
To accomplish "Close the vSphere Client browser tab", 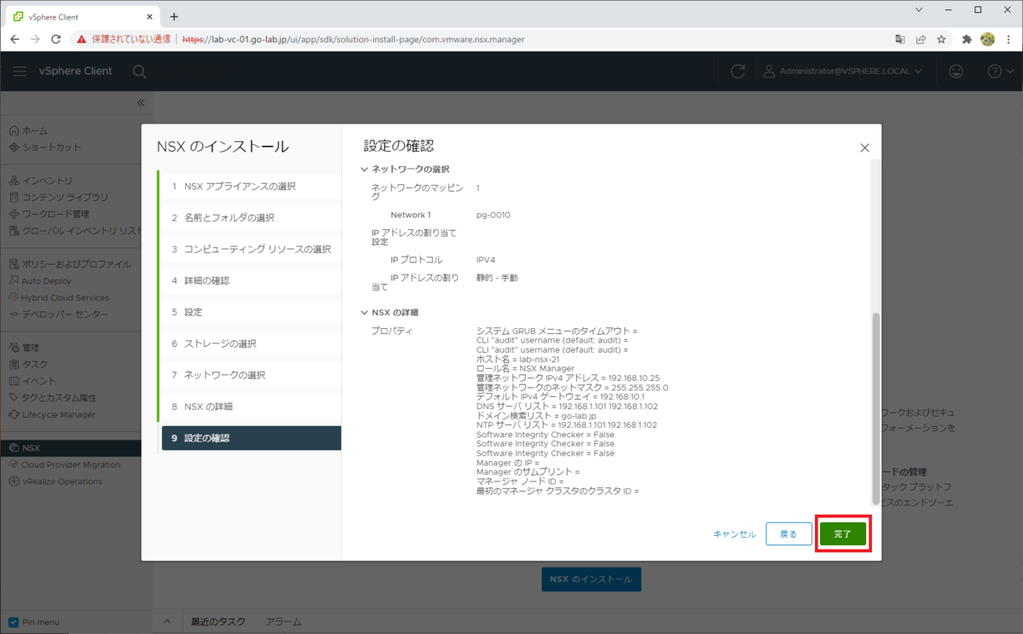I will coord(148,16).
